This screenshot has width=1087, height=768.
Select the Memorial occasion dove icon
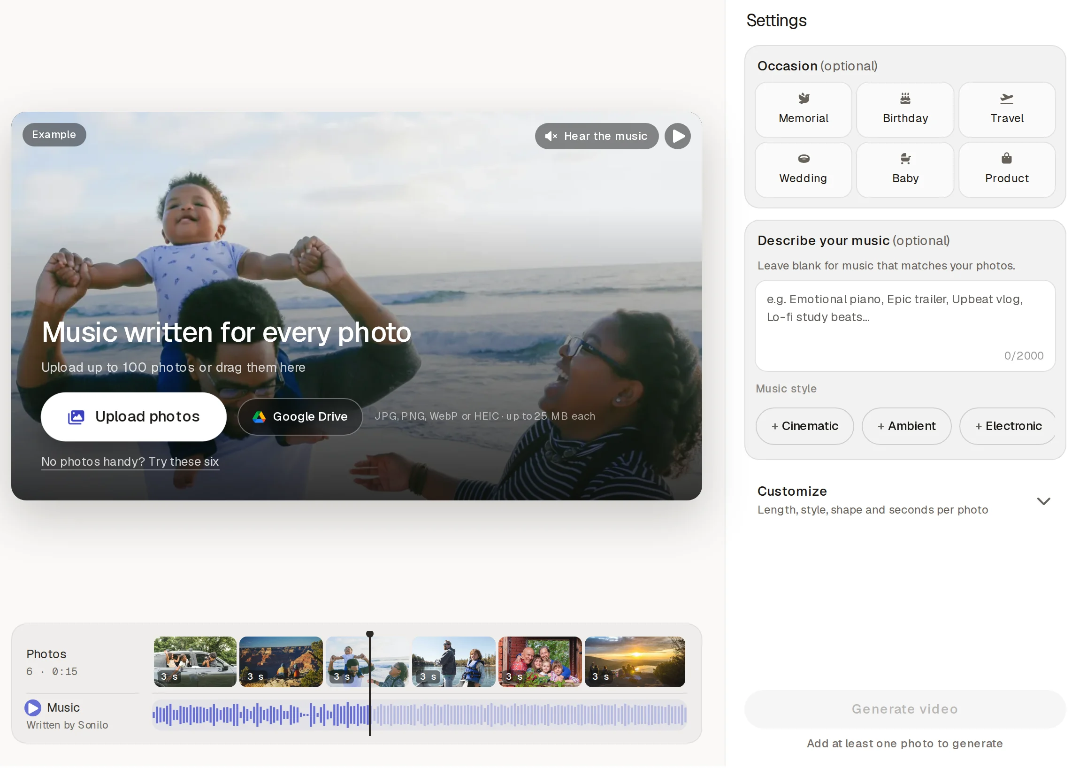(x=805, y=99)
